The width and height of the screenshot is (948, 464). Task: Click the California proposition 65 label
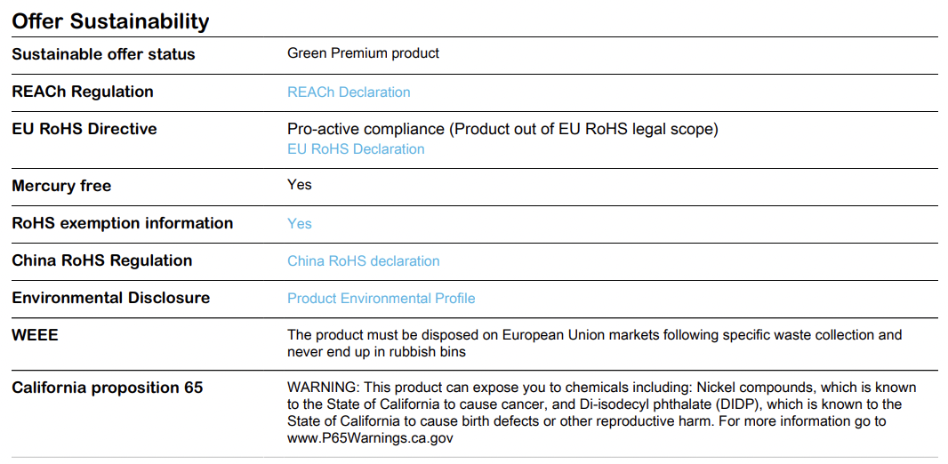(107, 388)
